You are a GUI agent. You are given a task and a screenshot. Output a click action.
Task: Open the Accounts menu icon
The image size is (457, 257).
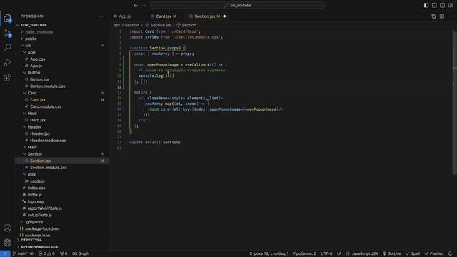(7, 228)
